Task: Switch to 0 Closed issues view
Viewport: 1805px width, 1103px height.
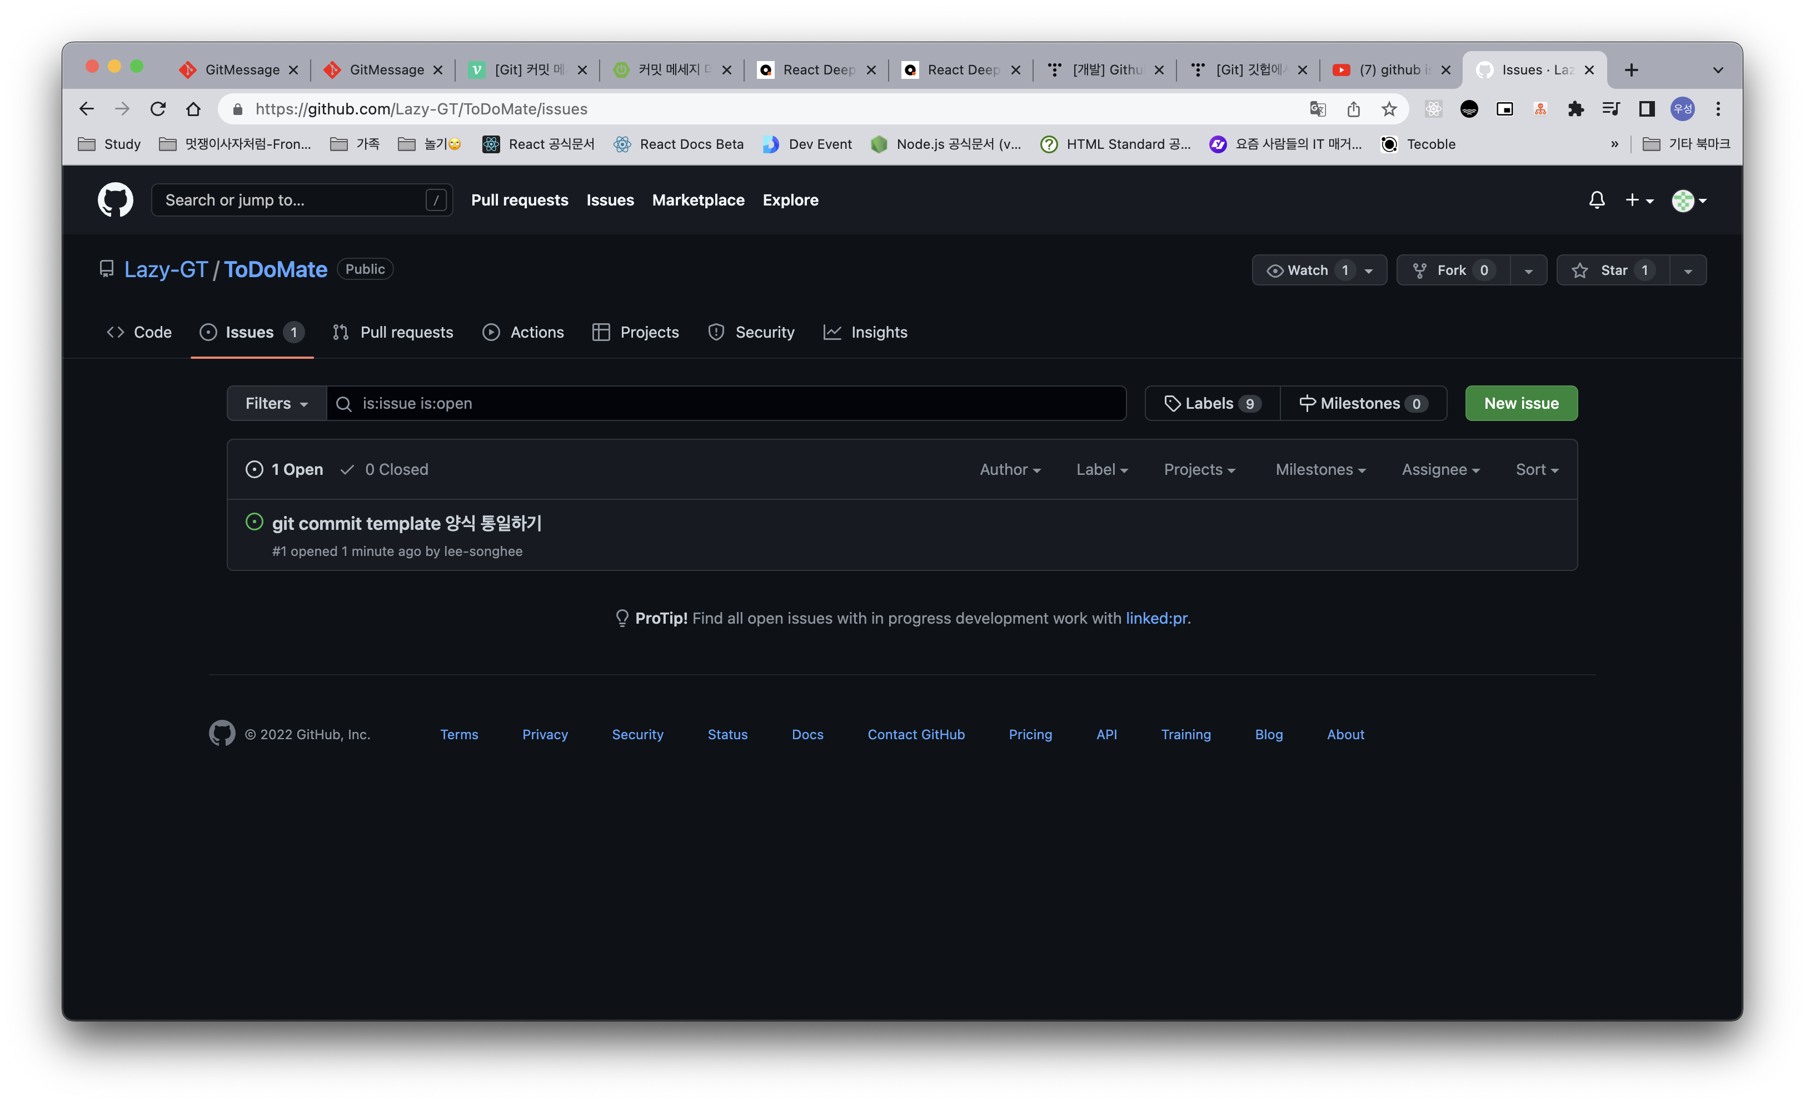Action: (x=384, y=469)
